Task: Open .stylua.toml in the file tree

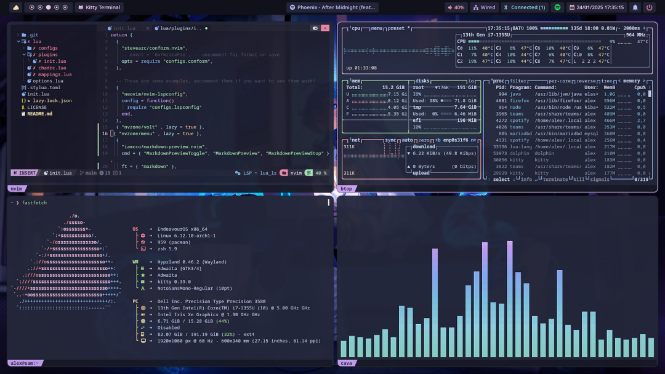Action: 41,87
